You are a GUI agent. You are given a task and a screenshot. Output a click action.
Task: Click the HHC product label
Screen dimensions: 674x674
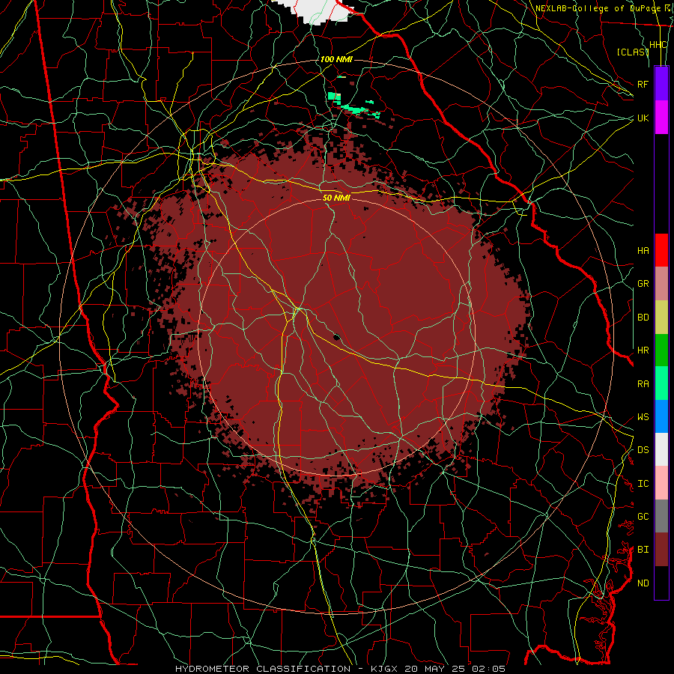point(658,45)
